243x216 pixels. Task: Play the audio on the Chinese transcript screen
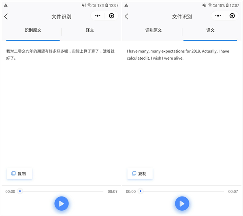point(62,203)
